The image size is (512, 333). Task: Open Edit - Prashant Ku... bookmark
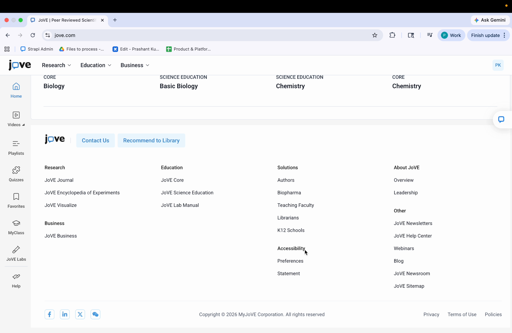pyautogui.click(x=136, y=49)
